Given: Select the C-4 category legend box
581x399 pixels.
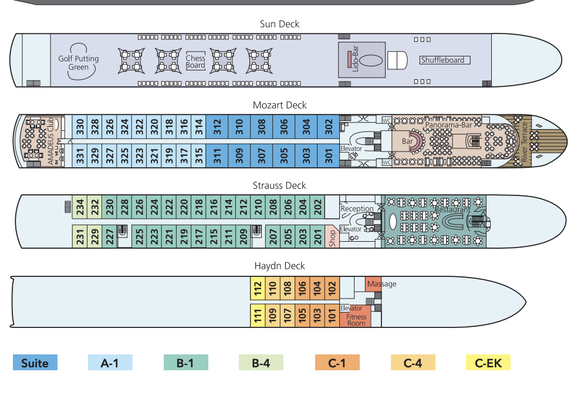Looking at the screenshot, I should click(413, 362).
